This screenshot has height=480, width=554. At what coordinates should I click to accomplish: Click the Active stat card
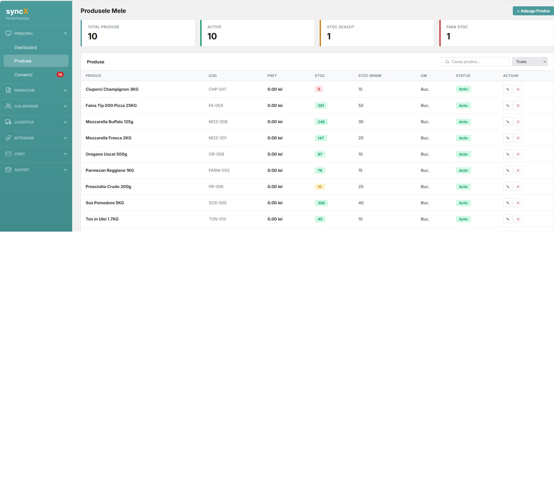click(257, 33)
